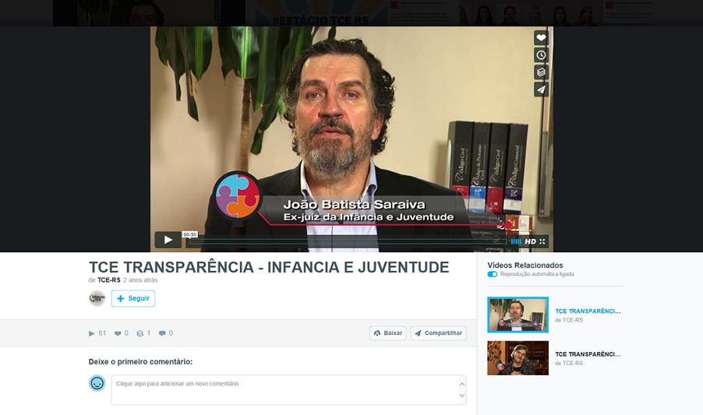This screenshot has height=415, width=703.
Task: Click the '2 anos atrás' upload date
Action: (x=140, y=280)
